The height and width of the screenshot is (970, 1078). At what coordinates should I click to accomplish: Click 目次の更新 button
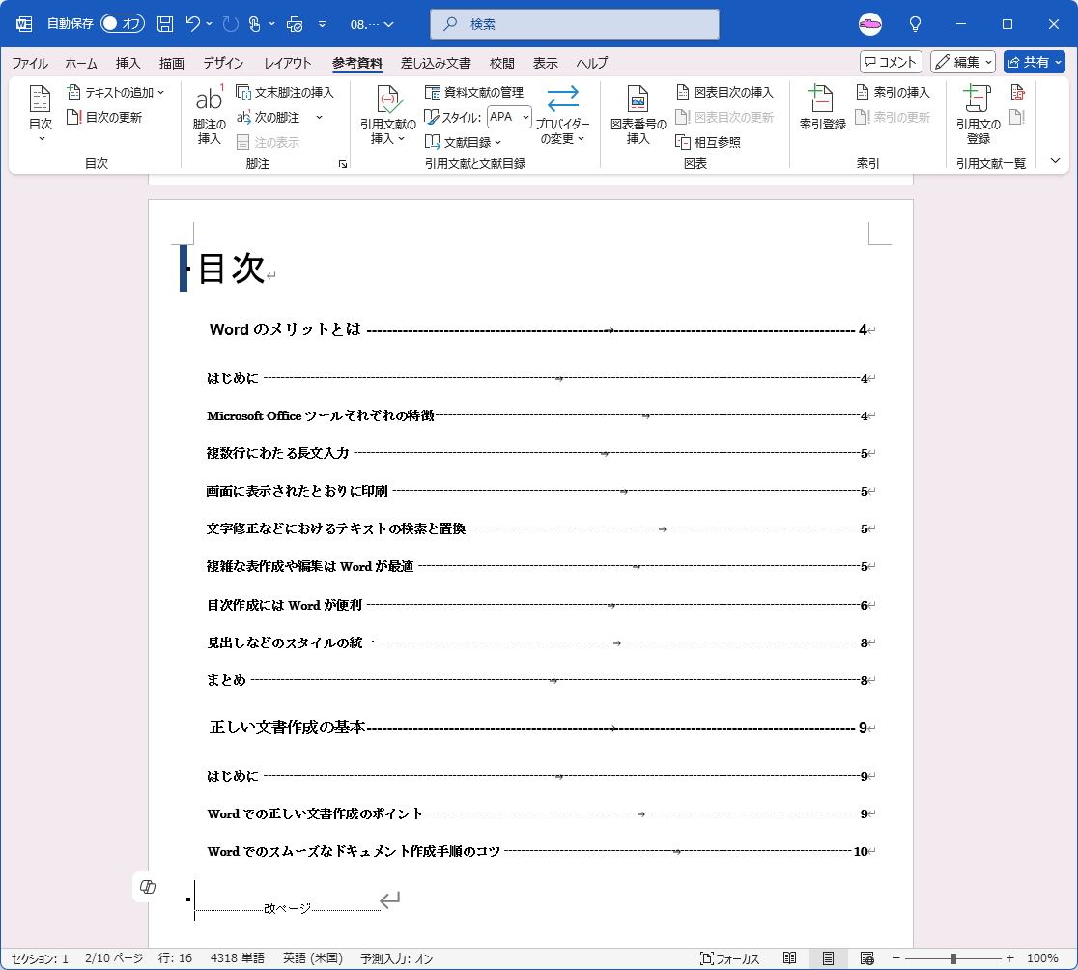coord(104,118)
